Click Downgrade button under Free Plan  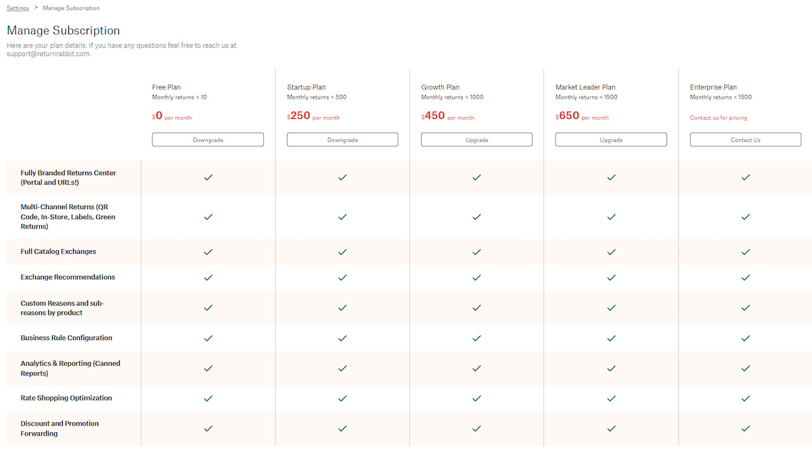[x=208, y=139]
